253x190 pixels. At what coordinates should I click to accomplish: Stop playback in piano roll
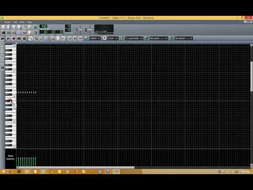click(x=24, y=39)
